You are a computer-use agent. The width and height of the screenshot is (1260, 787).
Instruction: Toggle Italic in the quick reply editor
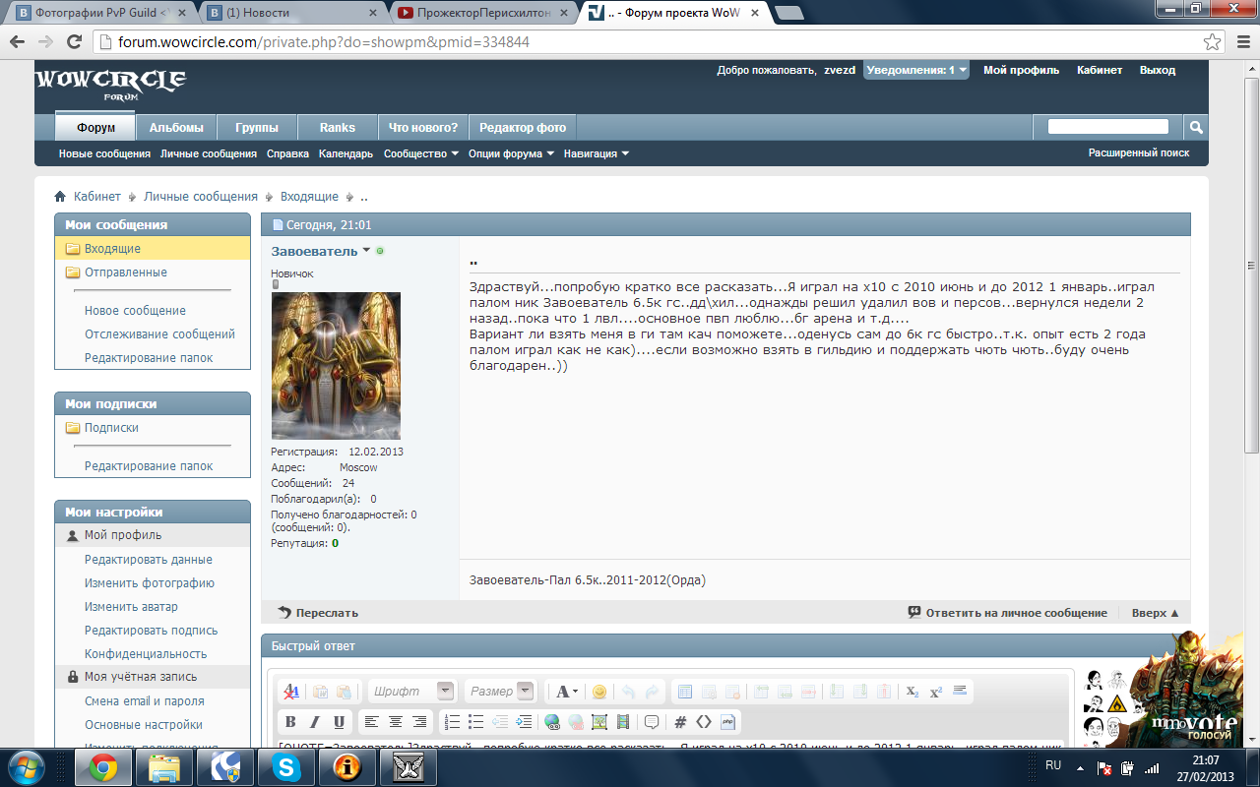pyautogui.click(x=315, y=722)
